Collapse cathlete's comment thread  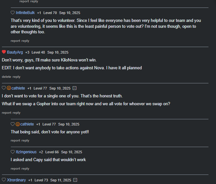(x=74, y=88)
